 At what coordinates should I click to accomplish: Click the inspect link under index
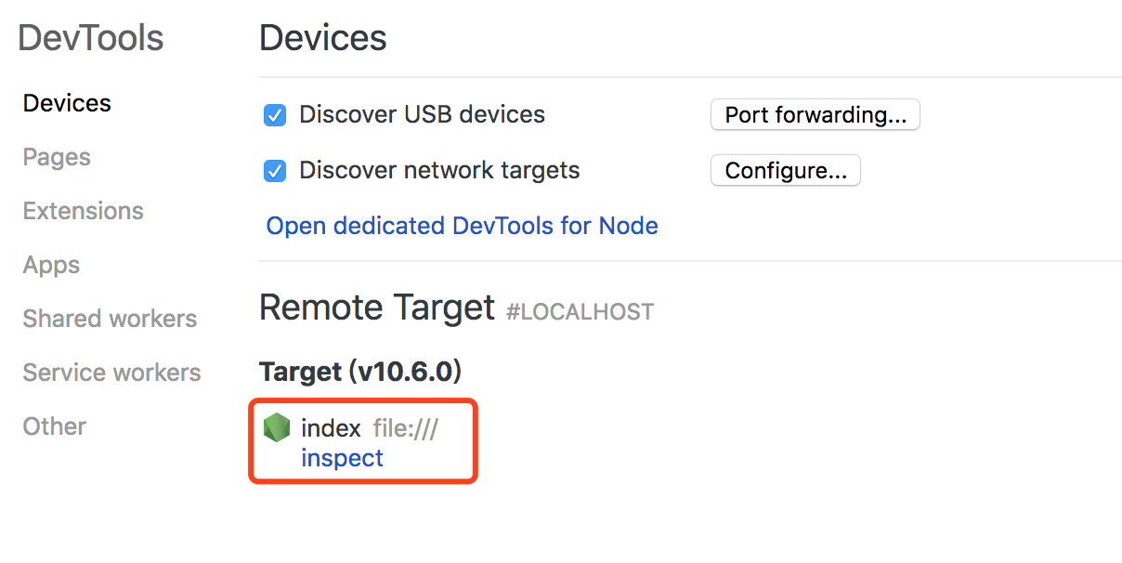[342, 458]
